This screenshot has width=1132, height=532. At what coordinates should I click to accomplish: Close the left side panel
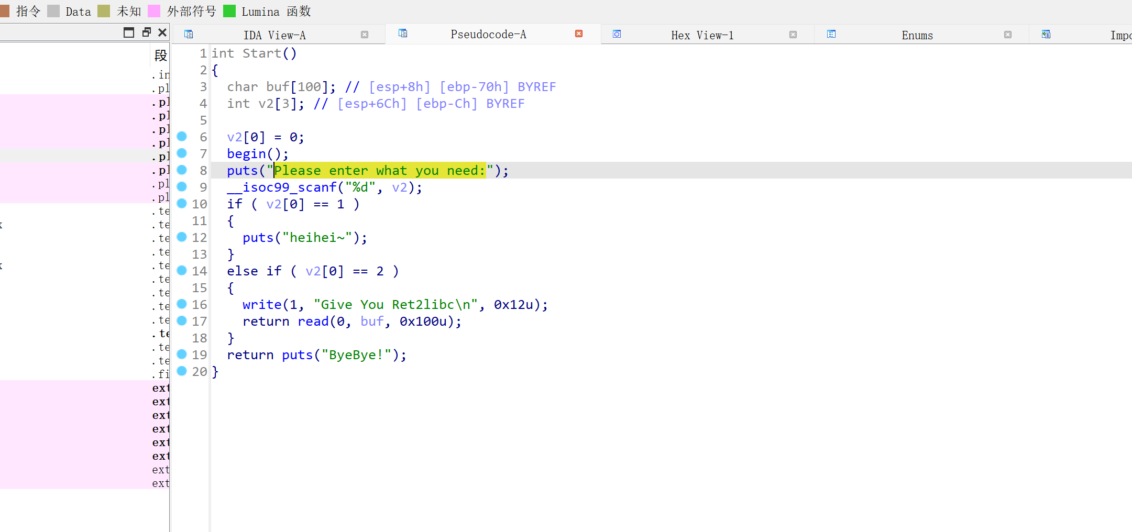pyautogui.click(x=162, y=32)
